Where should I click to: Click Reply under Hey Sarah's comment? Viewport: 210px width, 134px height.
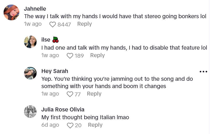click(94, 94)
